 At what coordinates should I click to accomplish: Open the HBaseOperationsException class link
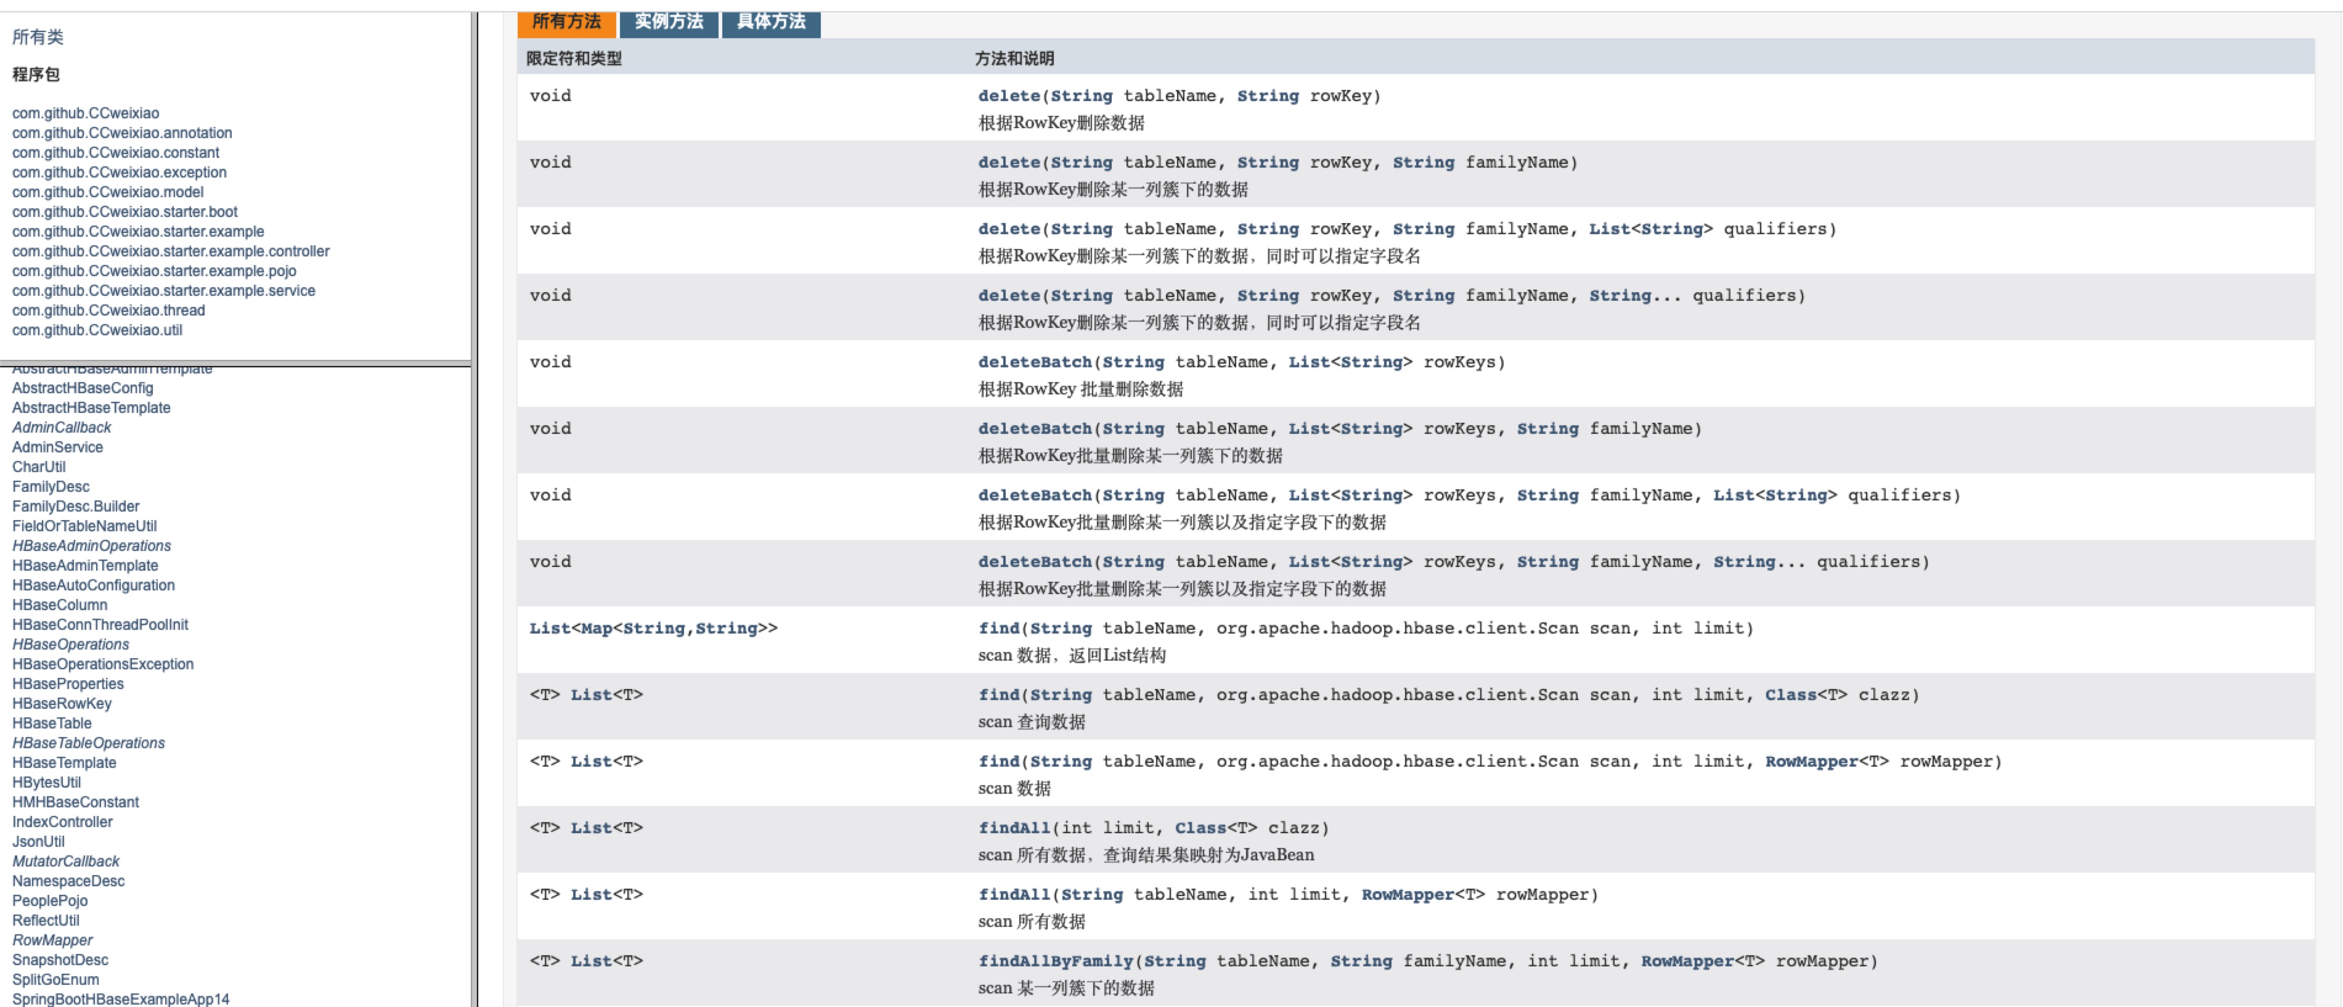[x=102, y=664]
